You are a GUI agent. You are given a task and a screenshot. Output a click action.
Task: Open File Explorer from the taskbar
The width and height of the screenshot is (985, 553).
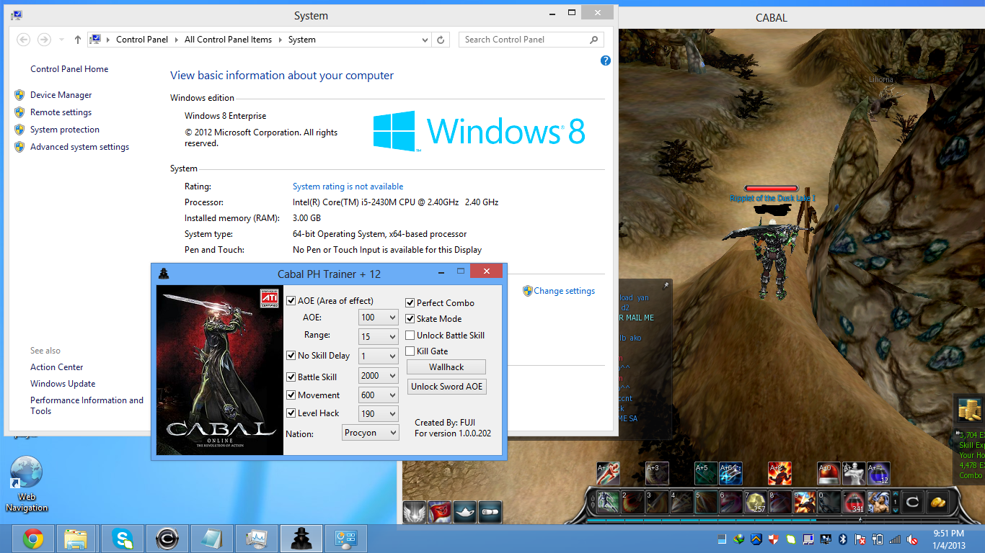tap(76, 539)
